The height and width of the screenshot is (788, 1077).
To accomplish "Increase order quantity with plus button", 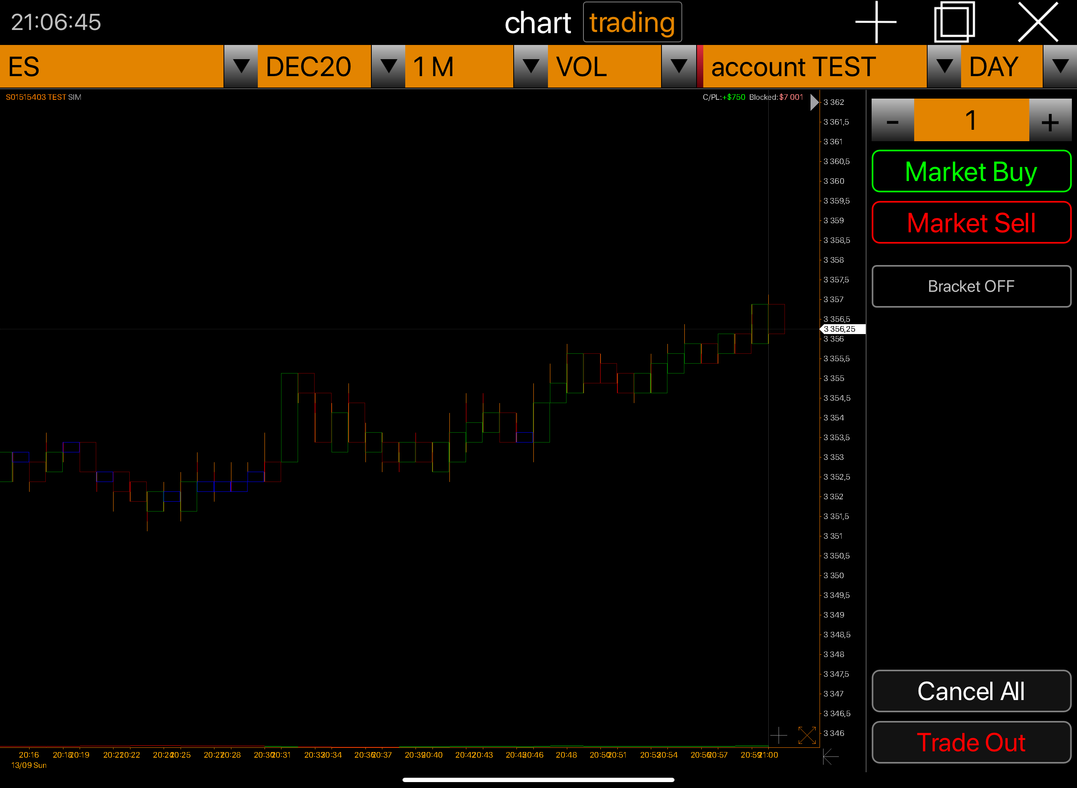I will [x=1050, y=121].
